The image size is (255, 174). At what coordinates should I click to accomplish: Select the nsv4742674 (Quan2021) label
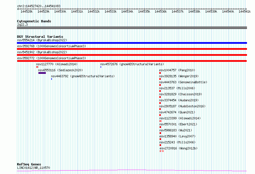(x=177, y=112)
